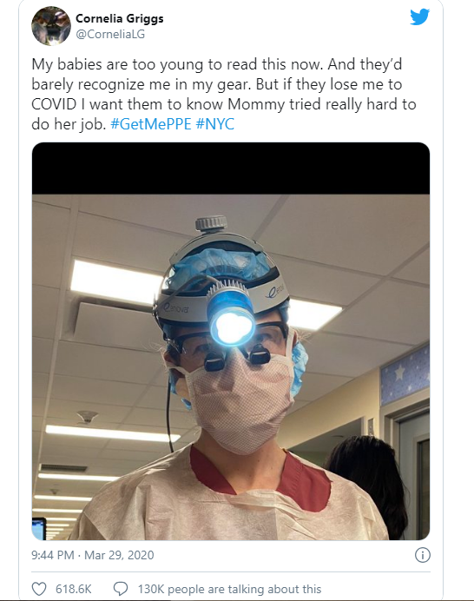Open '130K people are talking about this'
Screen dimensions: 474x601
(x=229, y=589)
